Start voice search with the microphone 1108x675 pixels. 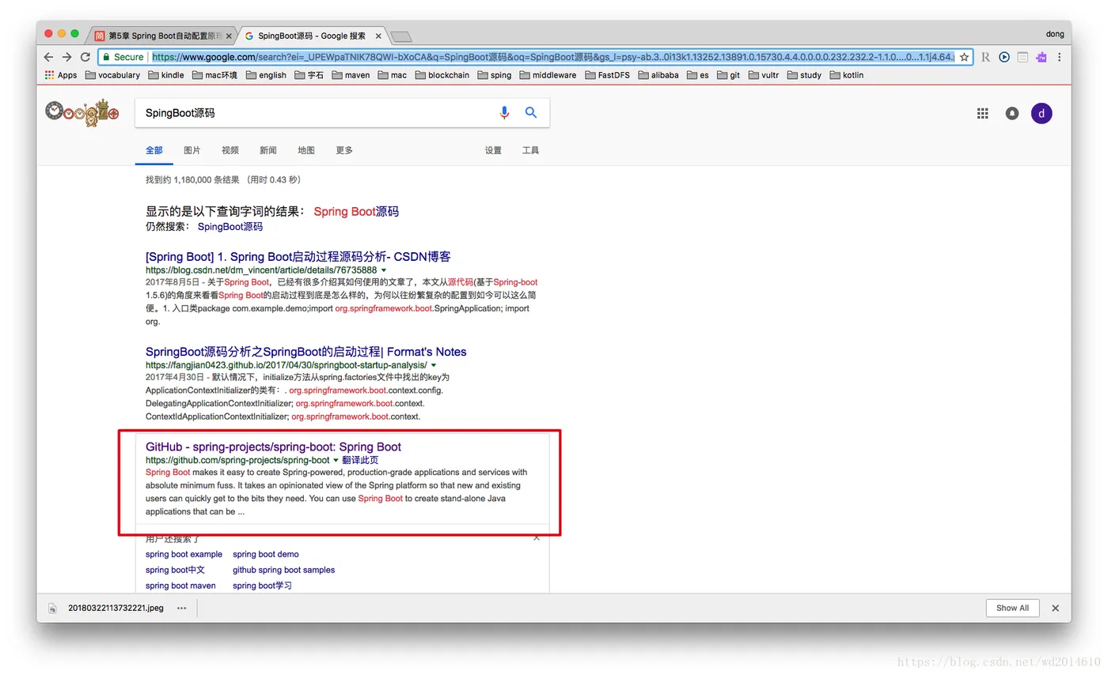click(504, 113)
